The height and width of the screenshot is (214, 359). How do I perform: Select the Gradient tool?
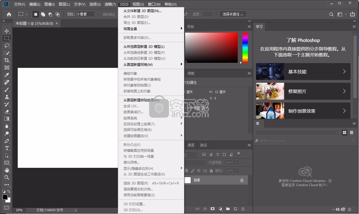click(7, 119)
